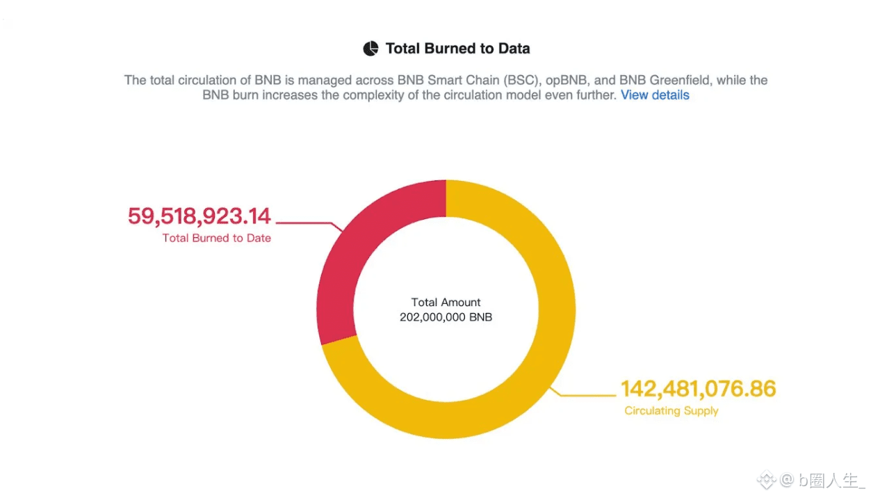Select the 142,481,076.86 supply value

click(x=698, y=389)
